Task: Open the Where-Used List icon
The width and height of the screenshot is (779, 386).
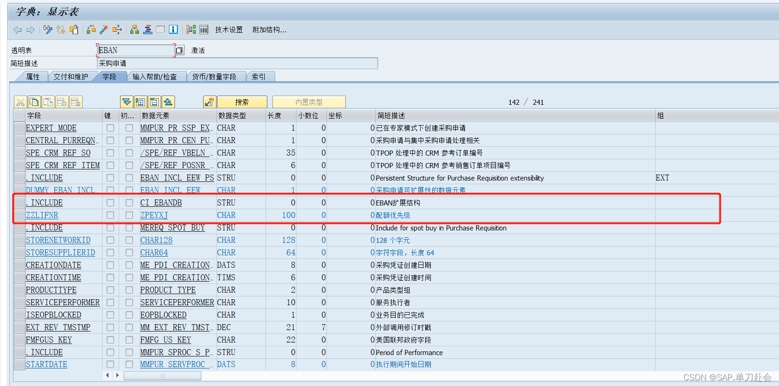Action: [x=117, y=30]
